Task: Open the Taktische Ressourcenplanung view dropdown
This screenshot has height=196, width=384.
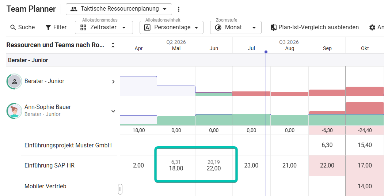Action: click(x=119, y=9)
